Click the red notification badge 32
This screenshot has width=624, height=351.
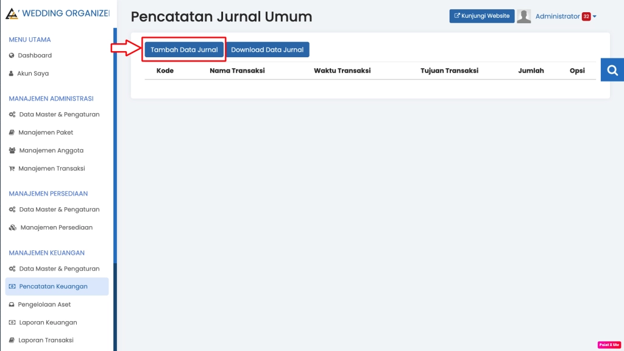586,17
